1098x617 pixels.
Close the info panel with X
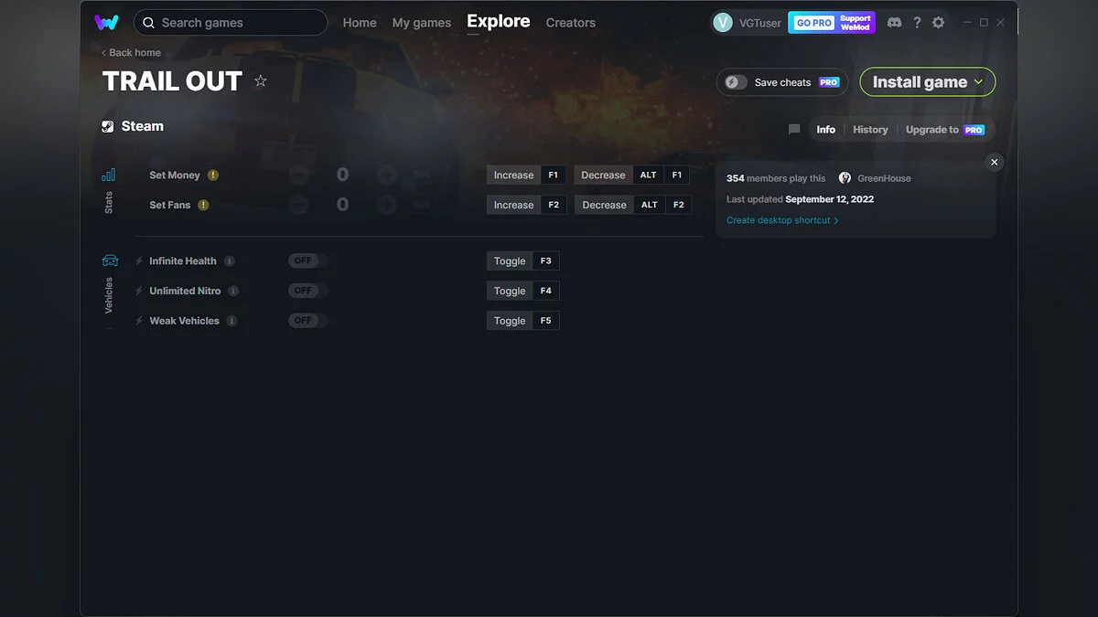click(995, 162)
